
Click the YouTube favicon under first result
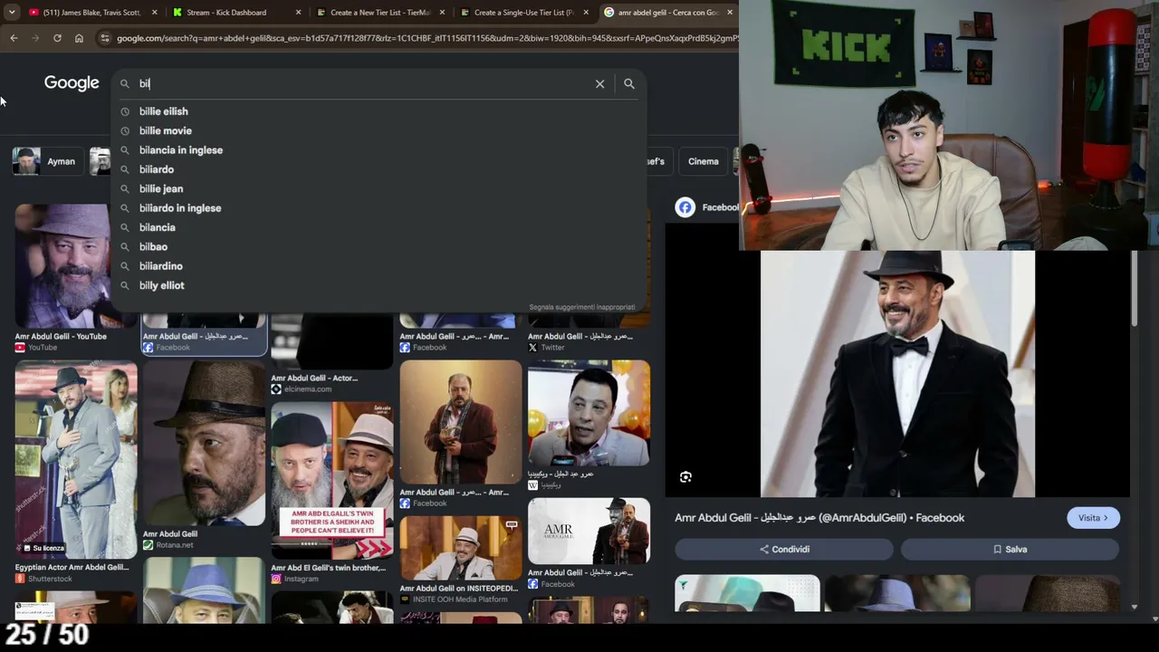20,348
